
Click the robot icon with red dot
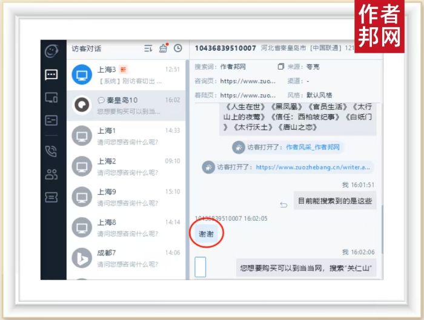(163, 48)
